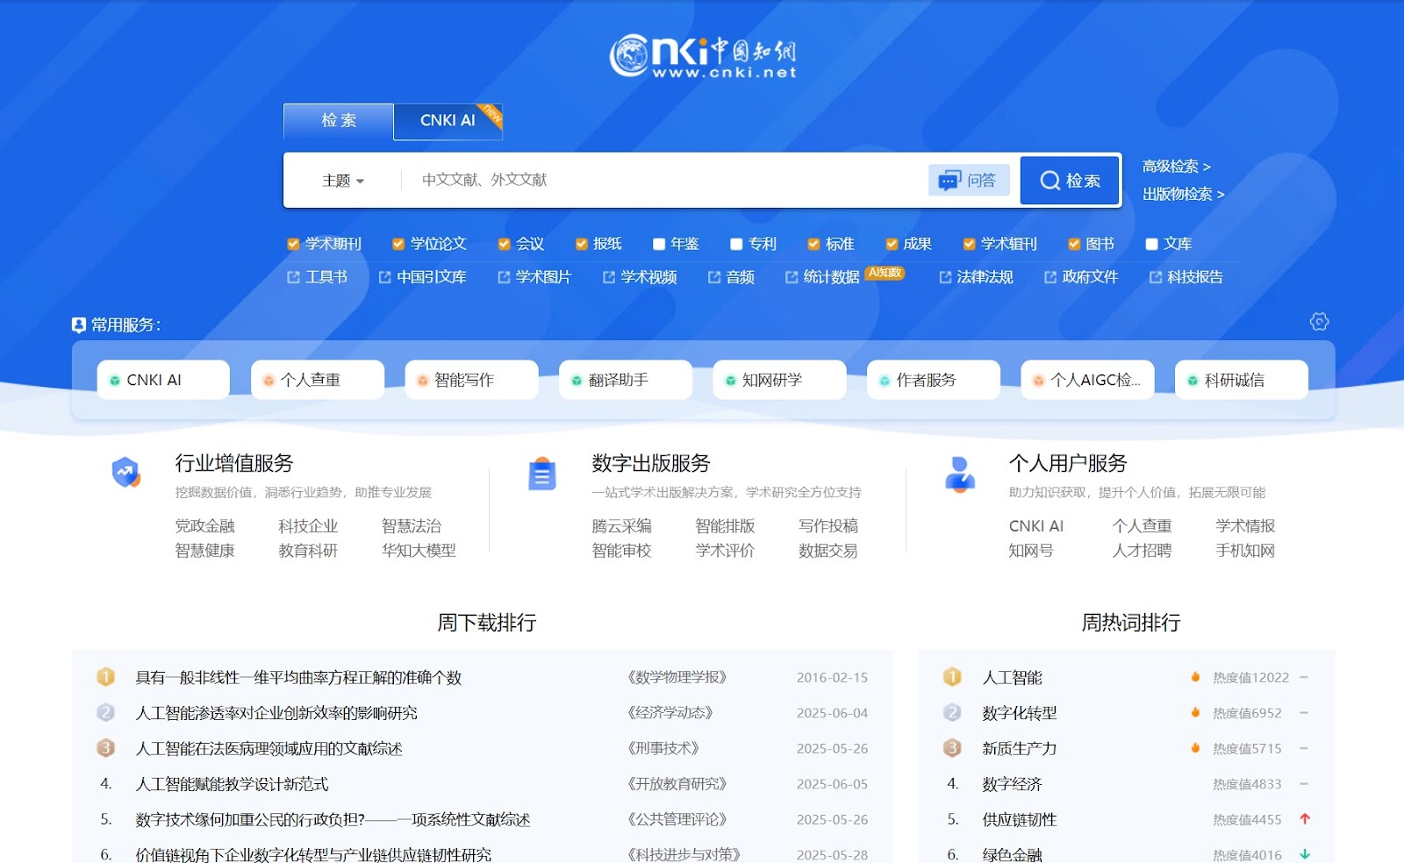The width and height of the screenshot is (1404, 863).
Task: Click the 问答 chat bubble icon
Action: (949, 181)
